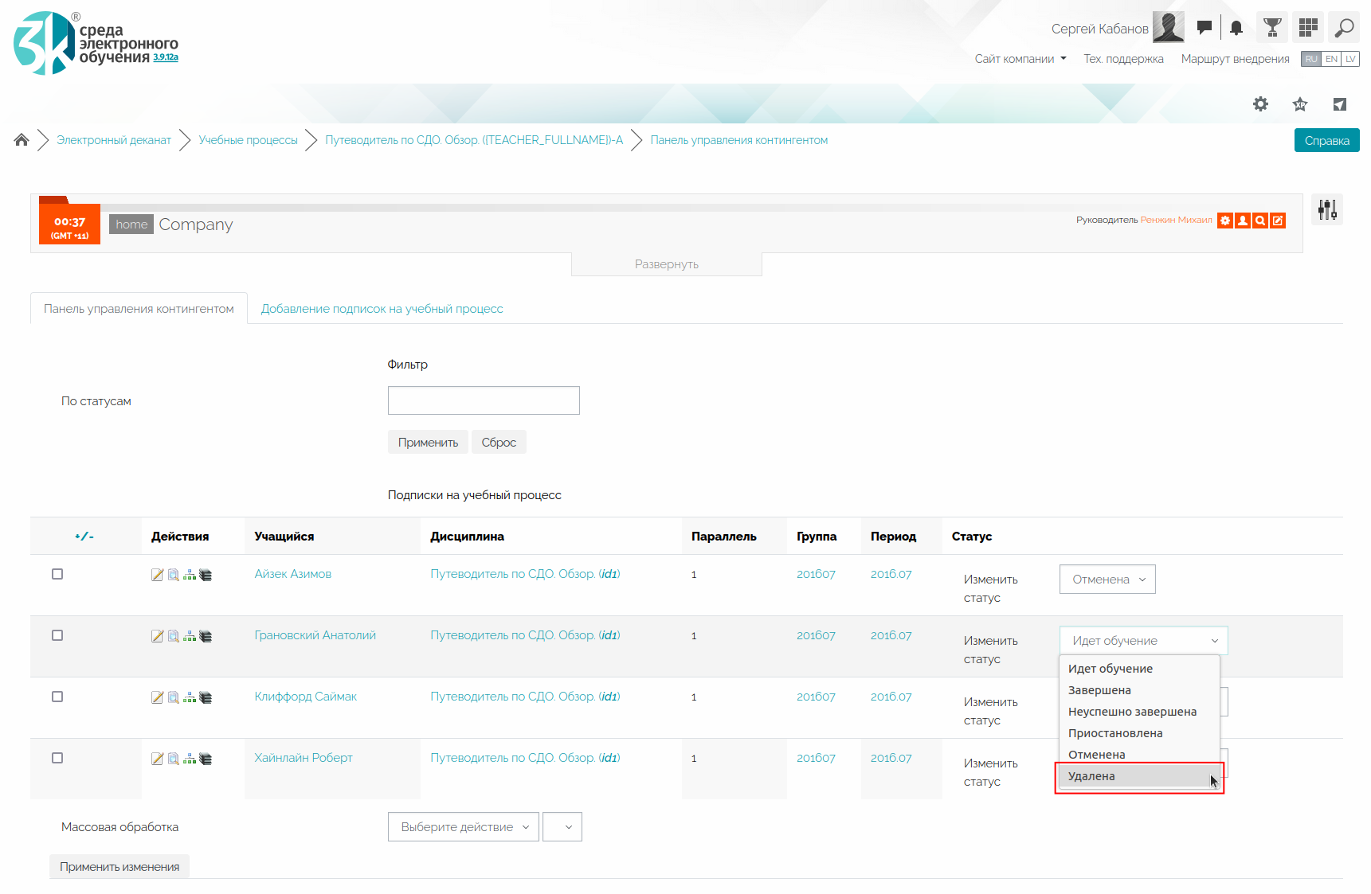Click the home icon in breadcrumbs
Screen dimensions: 1371x894
(22, 140)
